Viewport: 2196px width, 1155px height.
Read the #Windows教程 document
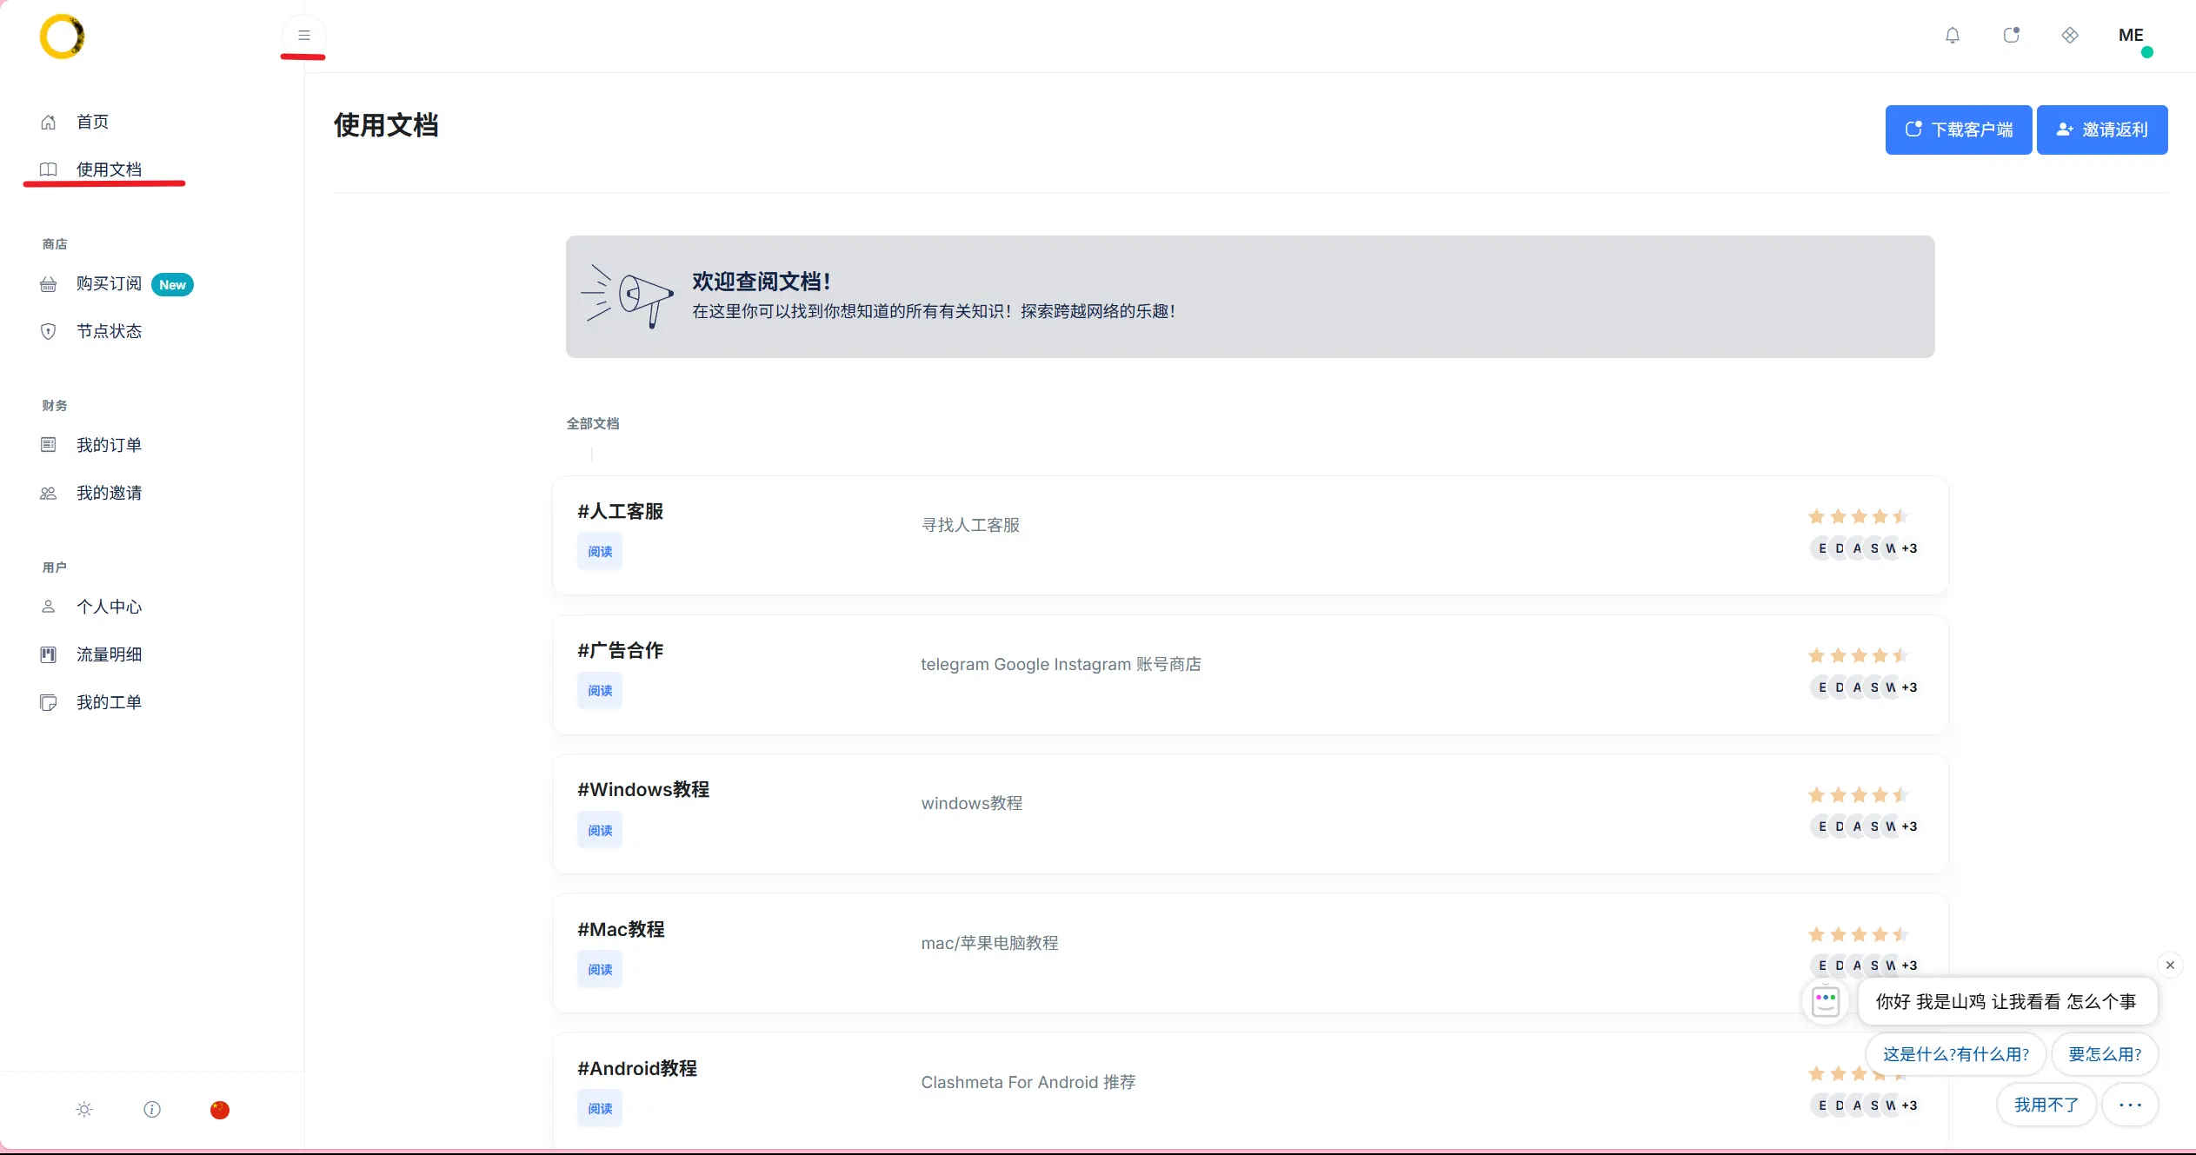point(599,830)
